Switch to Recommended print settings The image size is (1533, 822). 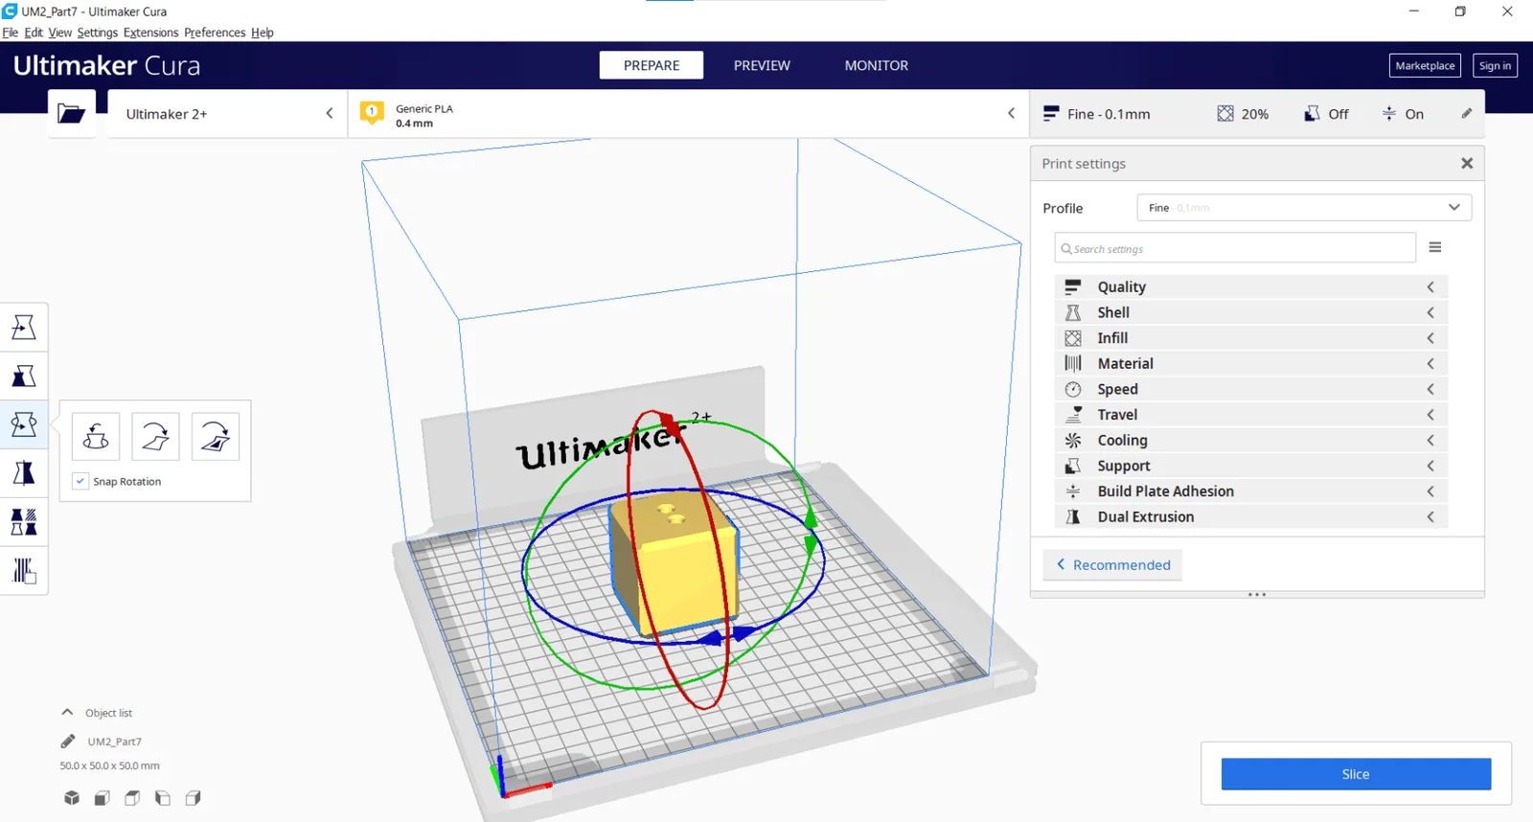(1112, 565)
